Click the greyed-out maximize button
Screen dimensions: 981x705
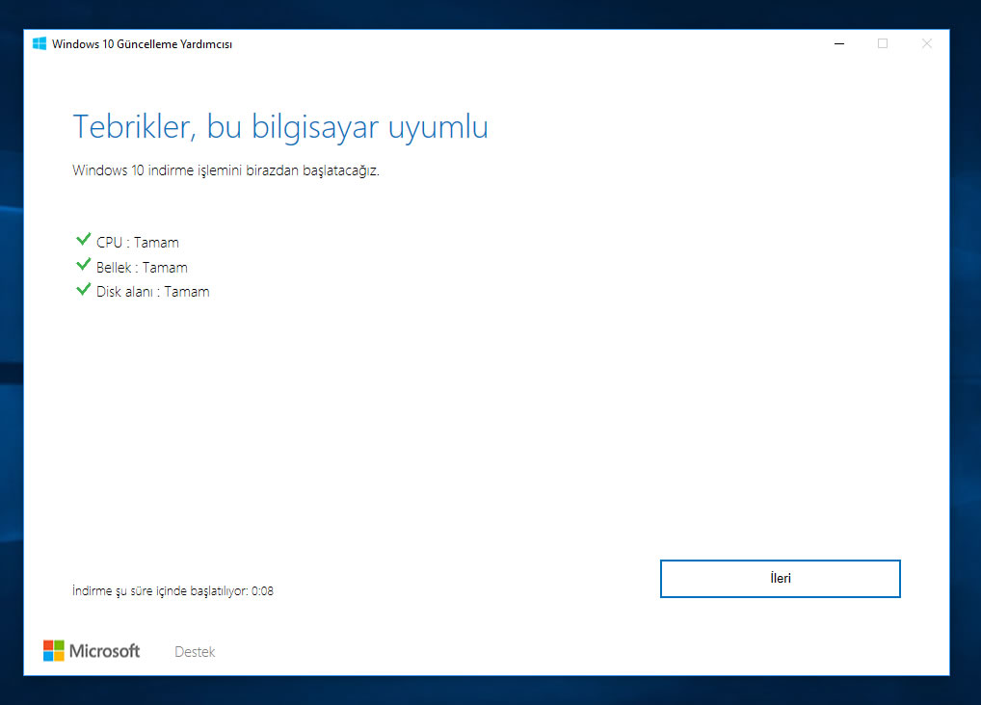pyautogui.click(x=883, y=43)
